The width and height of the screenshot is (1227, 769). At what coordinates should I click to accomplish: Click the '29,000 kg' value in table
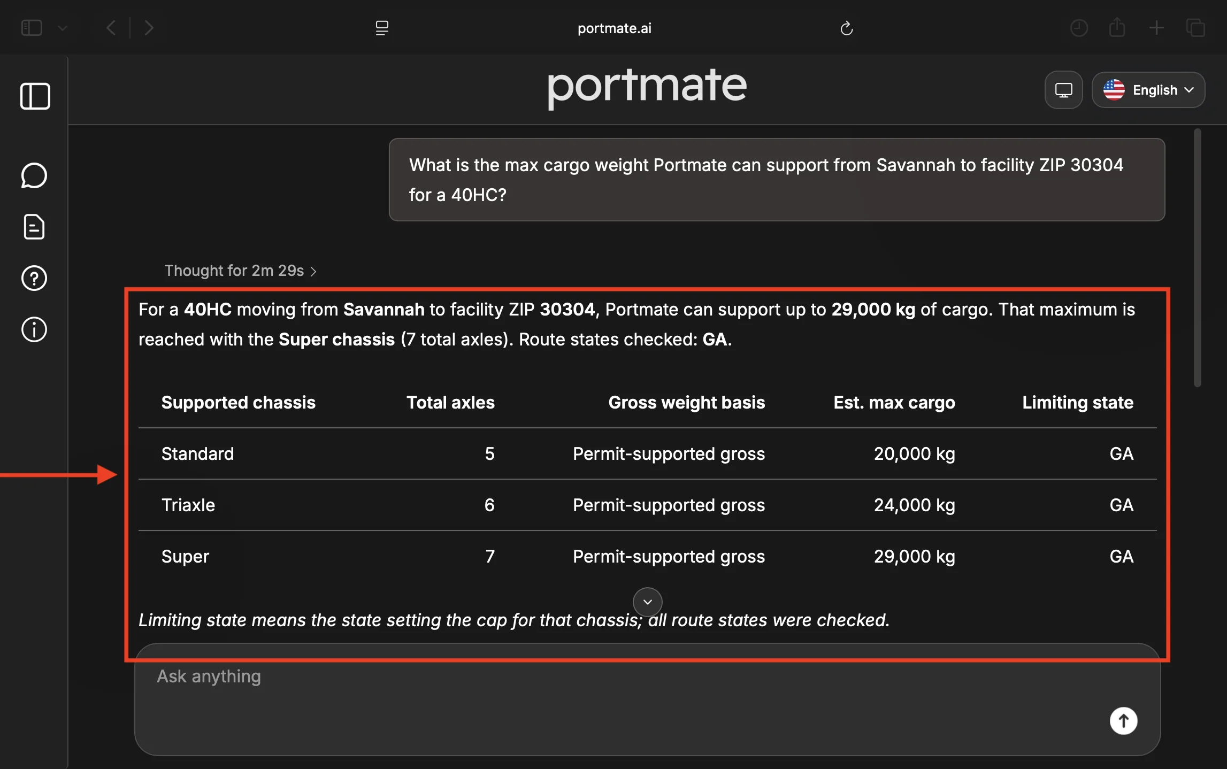(914, 556)
